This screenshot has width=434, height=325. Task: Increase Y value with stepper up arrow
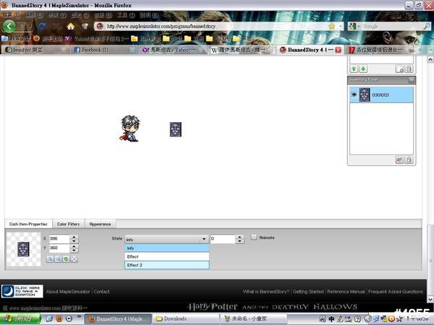coord(74,246)
